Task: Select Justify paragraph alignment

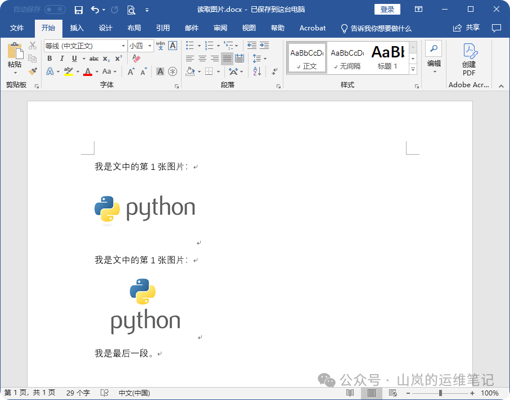Action: point(227,59)
